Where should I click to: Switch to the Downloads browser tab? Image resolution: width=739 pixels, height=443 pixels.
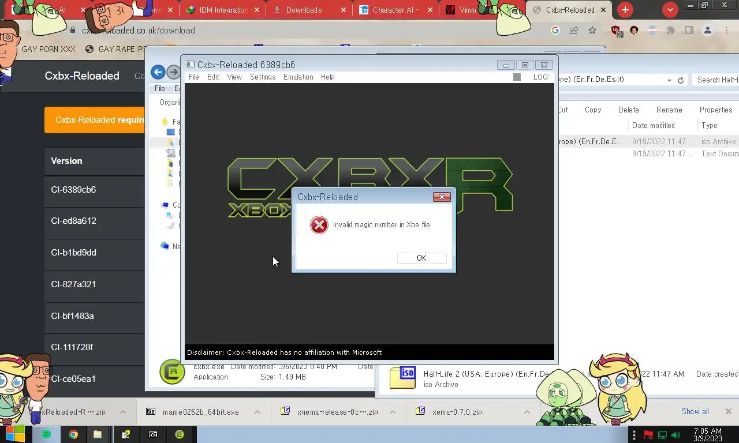(x=309, y=10)
